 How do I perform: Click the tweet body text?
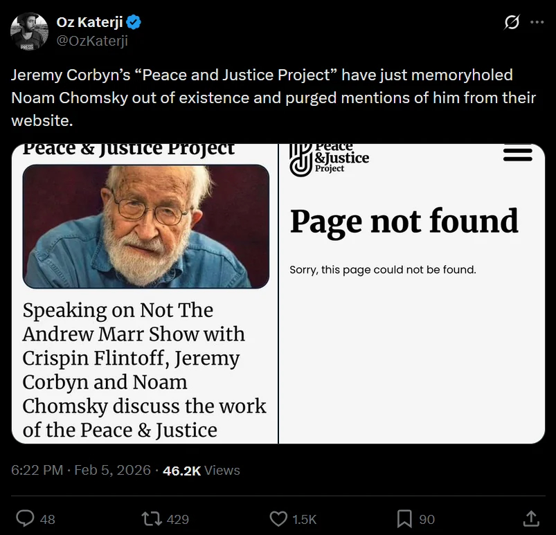[273, 98]
